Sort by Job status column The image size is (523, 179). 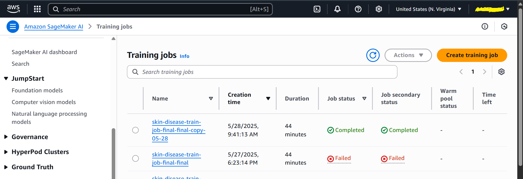(364, 99)
